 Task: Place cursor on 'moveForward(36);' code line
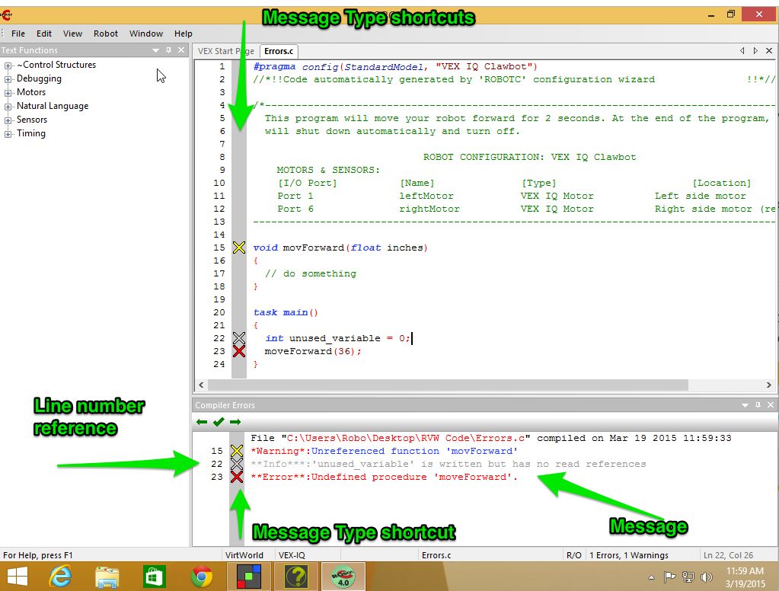(313, 351)
